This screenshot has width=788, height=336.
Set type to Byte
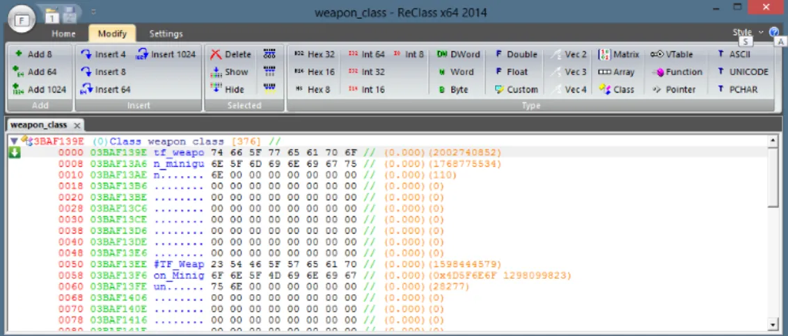[453, 90]
